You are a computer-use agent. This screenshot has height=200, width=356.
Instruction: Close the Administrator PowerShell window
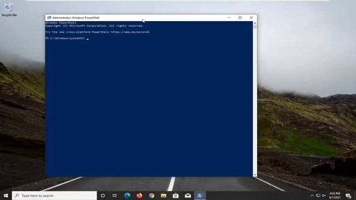point(251,18)
